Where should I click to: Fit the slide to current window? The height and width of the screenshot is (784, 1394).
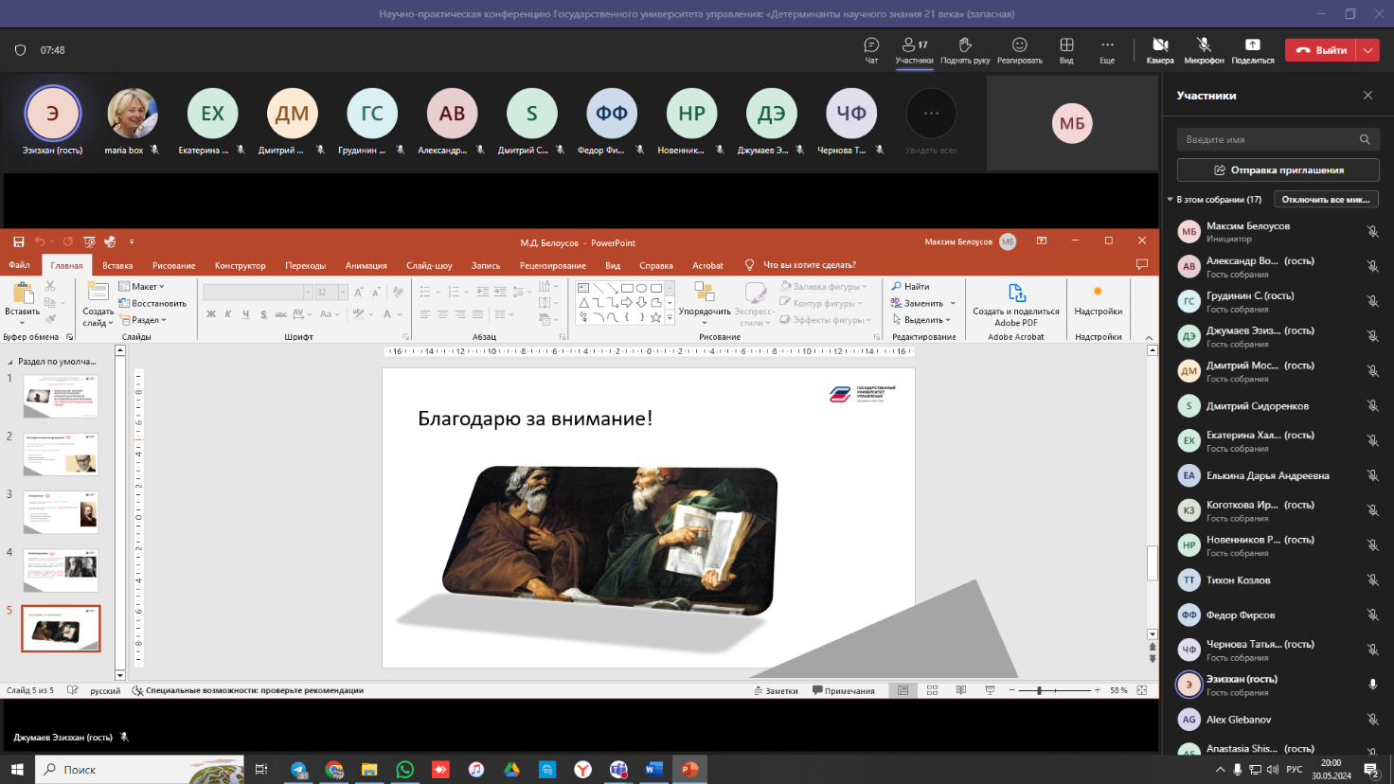[1141, 690]
